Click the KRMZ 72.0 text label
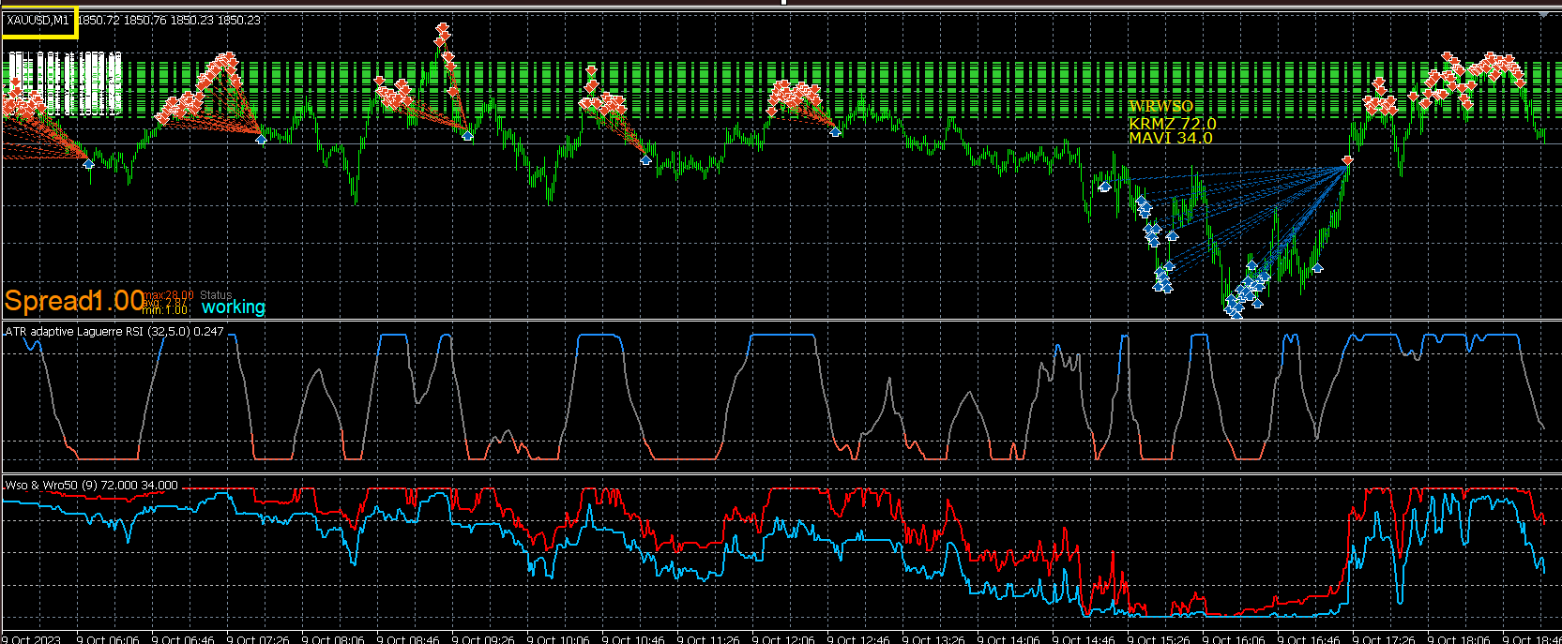 pyautogui.click(x=1173, y=123)
